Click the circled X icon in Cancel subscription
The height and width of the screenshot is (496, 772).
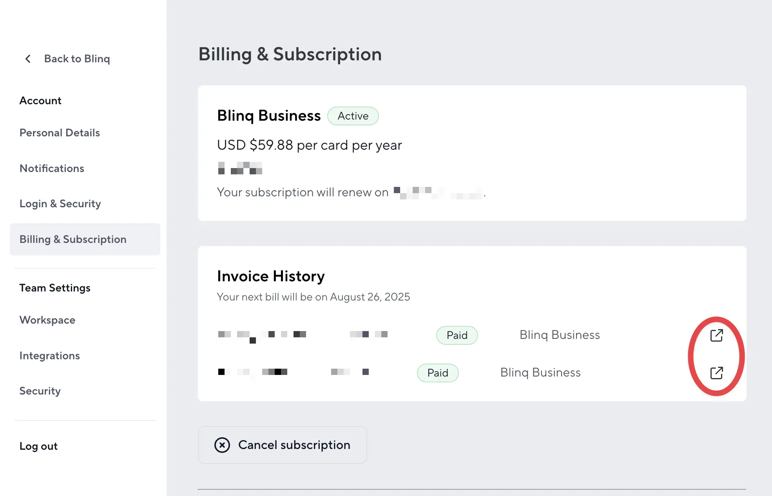(x=222, y=445)
